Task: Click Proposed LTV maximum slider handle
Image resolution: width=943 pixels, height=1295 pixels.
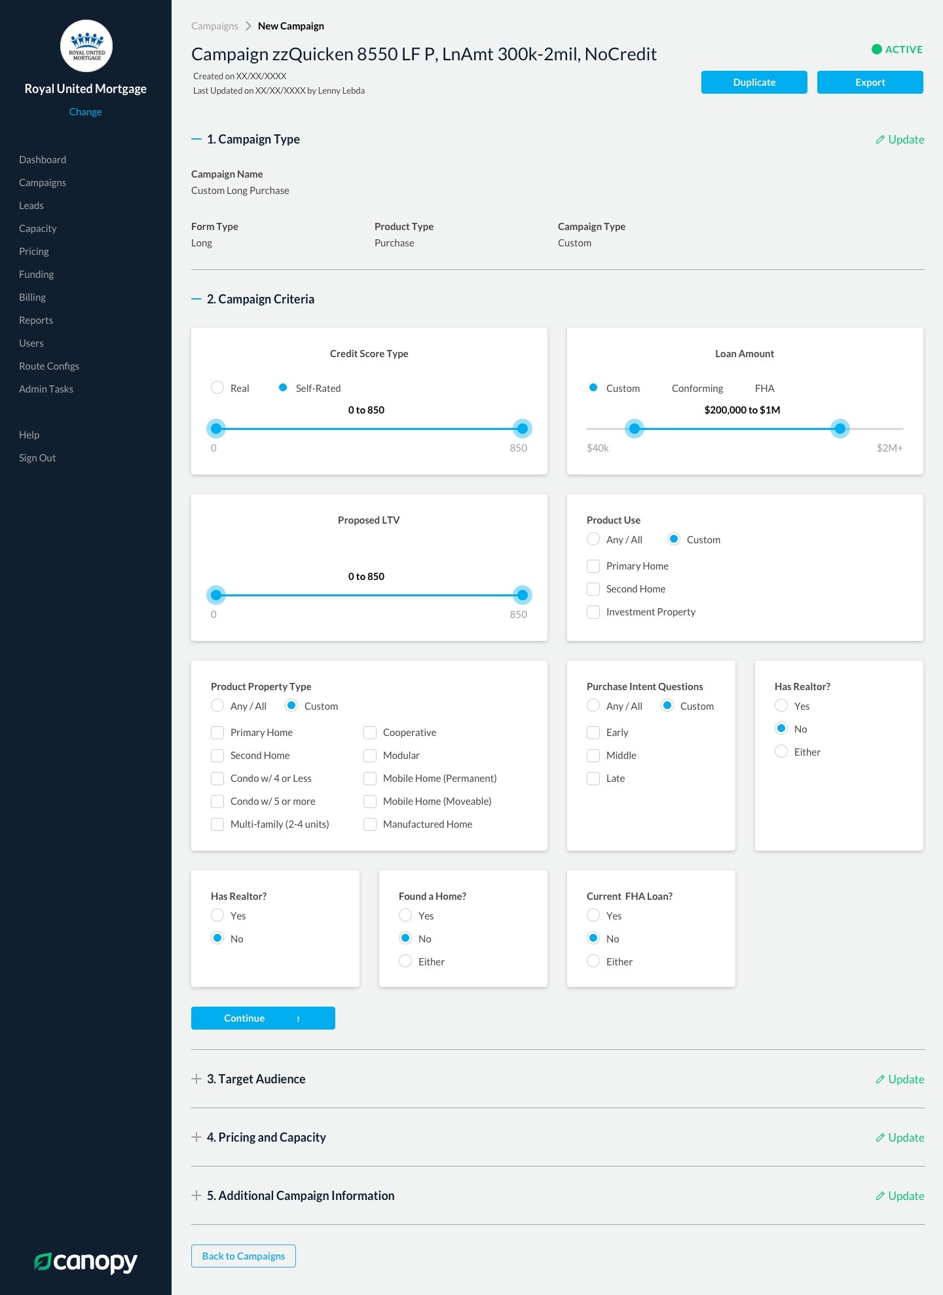Action: click(x=523, y=595)
